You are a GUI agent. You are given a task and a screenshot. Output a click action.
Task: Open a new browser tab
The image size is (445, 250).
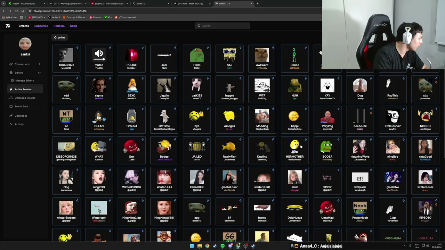tap(257, 3)
